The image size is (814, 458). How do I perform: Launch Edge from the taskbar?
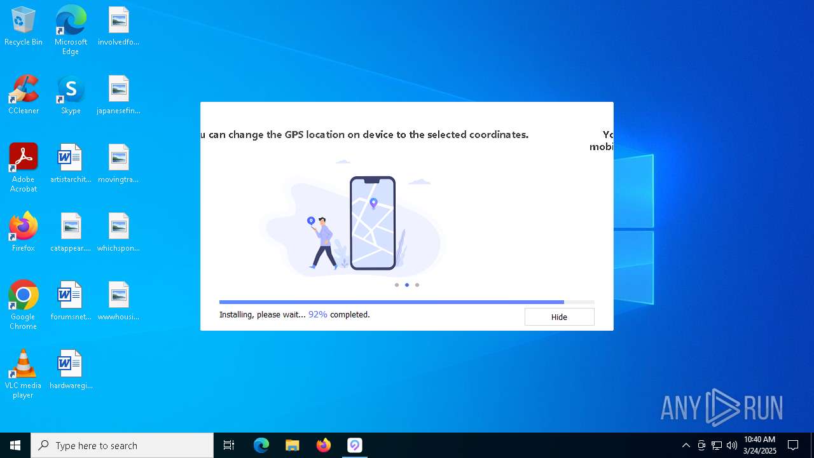(261, 445)
